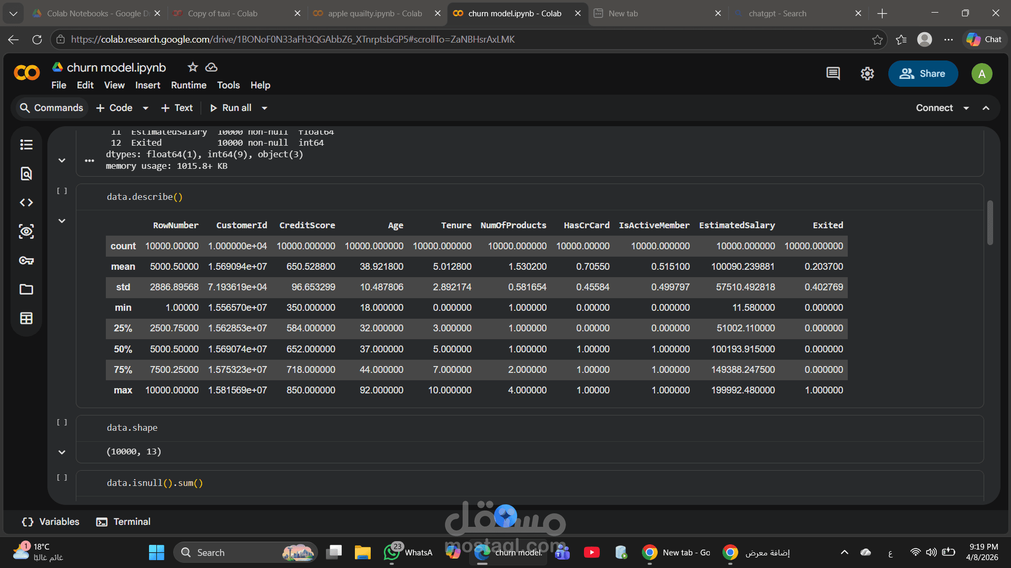Click the browser address bar URL
This screenshot has width=1011, height=568.
click(293, 39)
